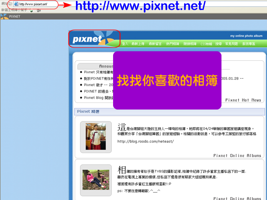Open the 搜尋 search menu item

219,44
